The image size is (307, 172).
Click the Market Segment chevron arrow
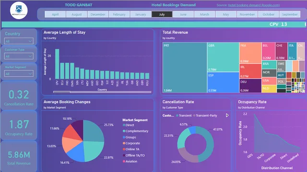pyautogui.click(x=30, y=74)
